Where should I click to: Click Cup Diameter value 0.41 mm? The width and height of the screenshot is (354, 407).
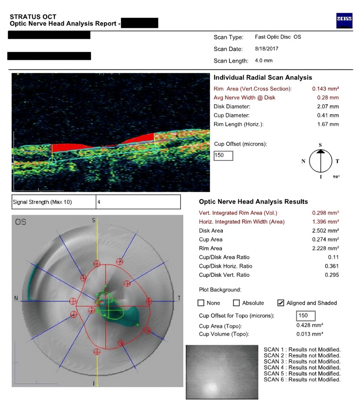tap(328, 115)
